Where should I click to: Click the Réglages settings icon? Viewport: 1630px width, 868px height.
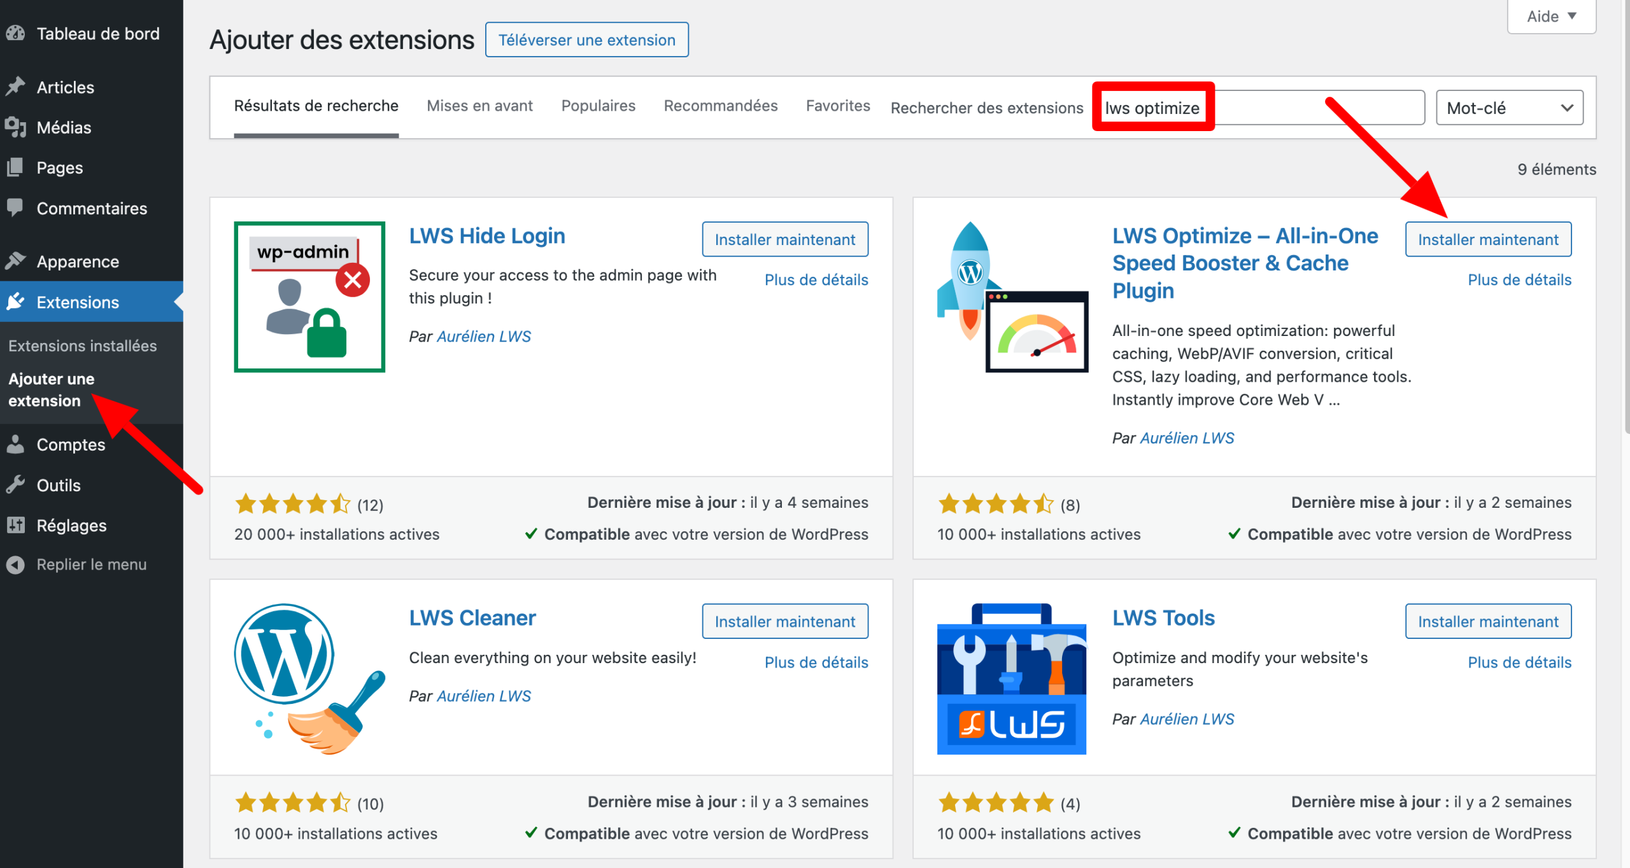pos(15,525)
